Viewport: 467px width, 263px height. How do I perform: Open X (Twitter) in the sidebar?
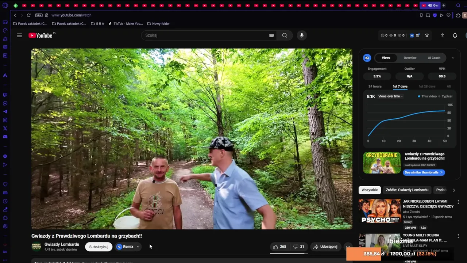[5, 128]
